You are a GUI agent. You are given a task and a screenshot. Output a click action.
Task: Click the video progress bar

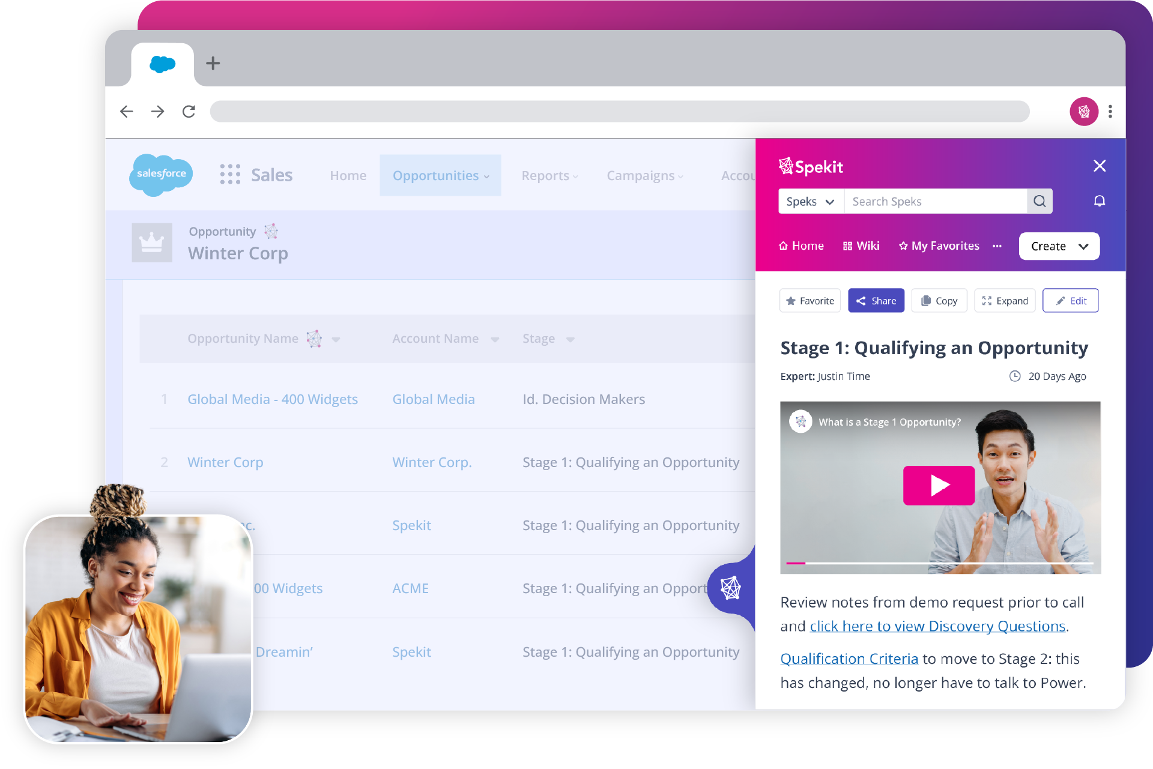coord(940,563)
